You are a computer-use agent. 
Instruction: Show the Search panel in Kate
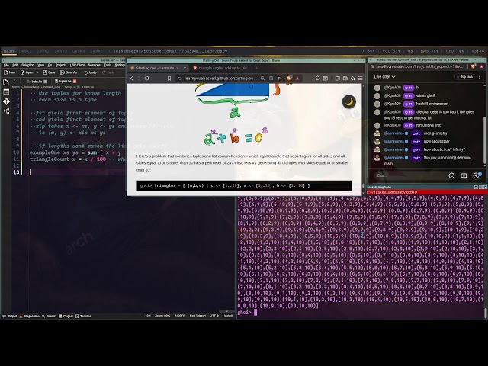pos(49,316)
